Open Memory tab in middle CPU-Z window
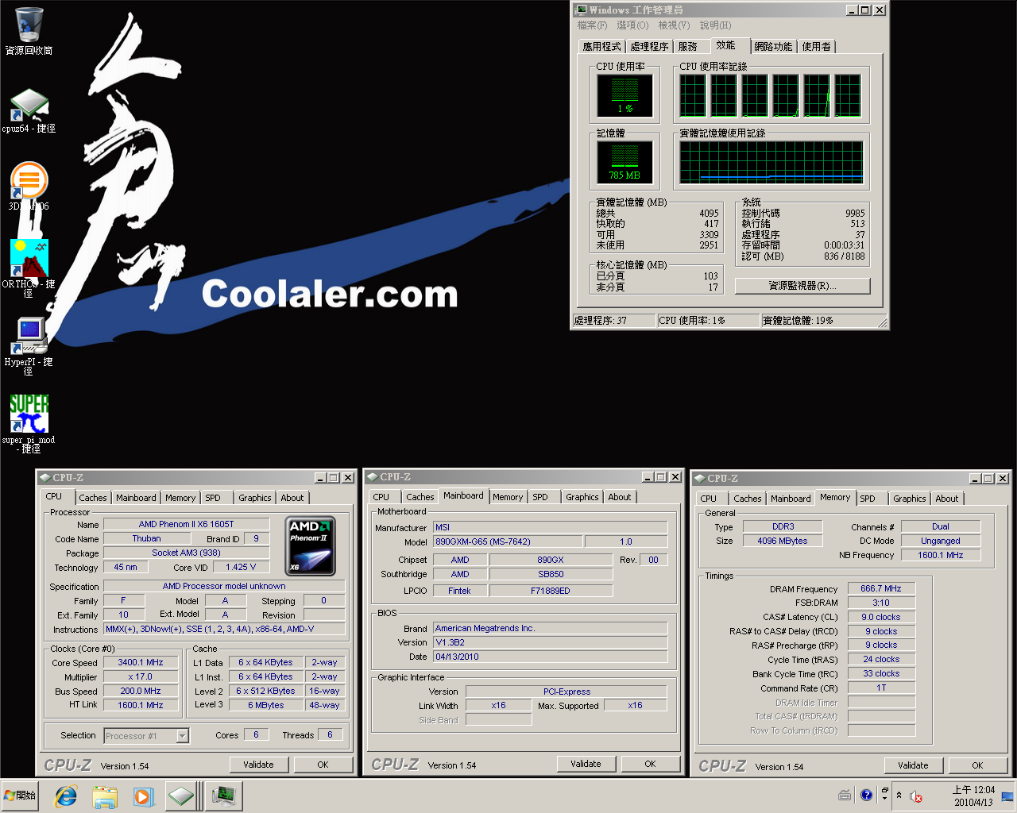This screenshot has width=1017, height=813. (x=508, y=497)
